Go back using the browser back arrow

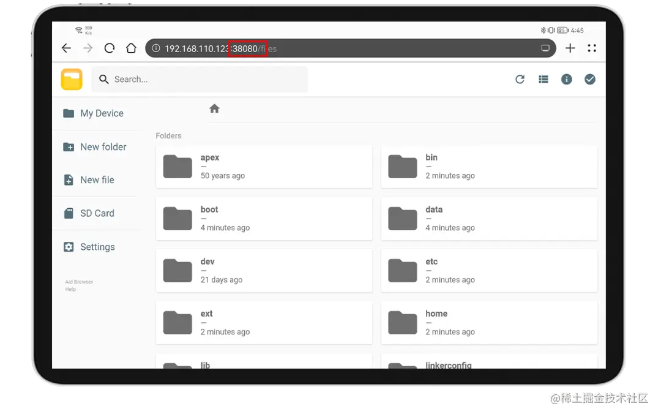point(66,48)
